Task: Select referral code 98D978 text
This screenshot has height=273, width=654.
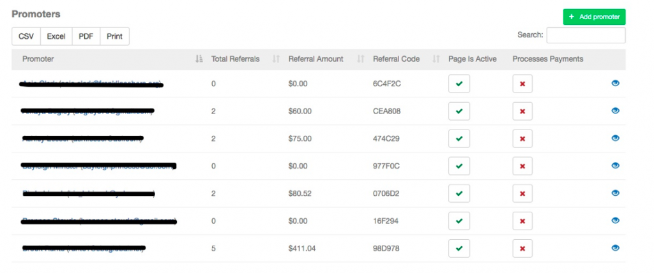Action: tap(386, 248)
